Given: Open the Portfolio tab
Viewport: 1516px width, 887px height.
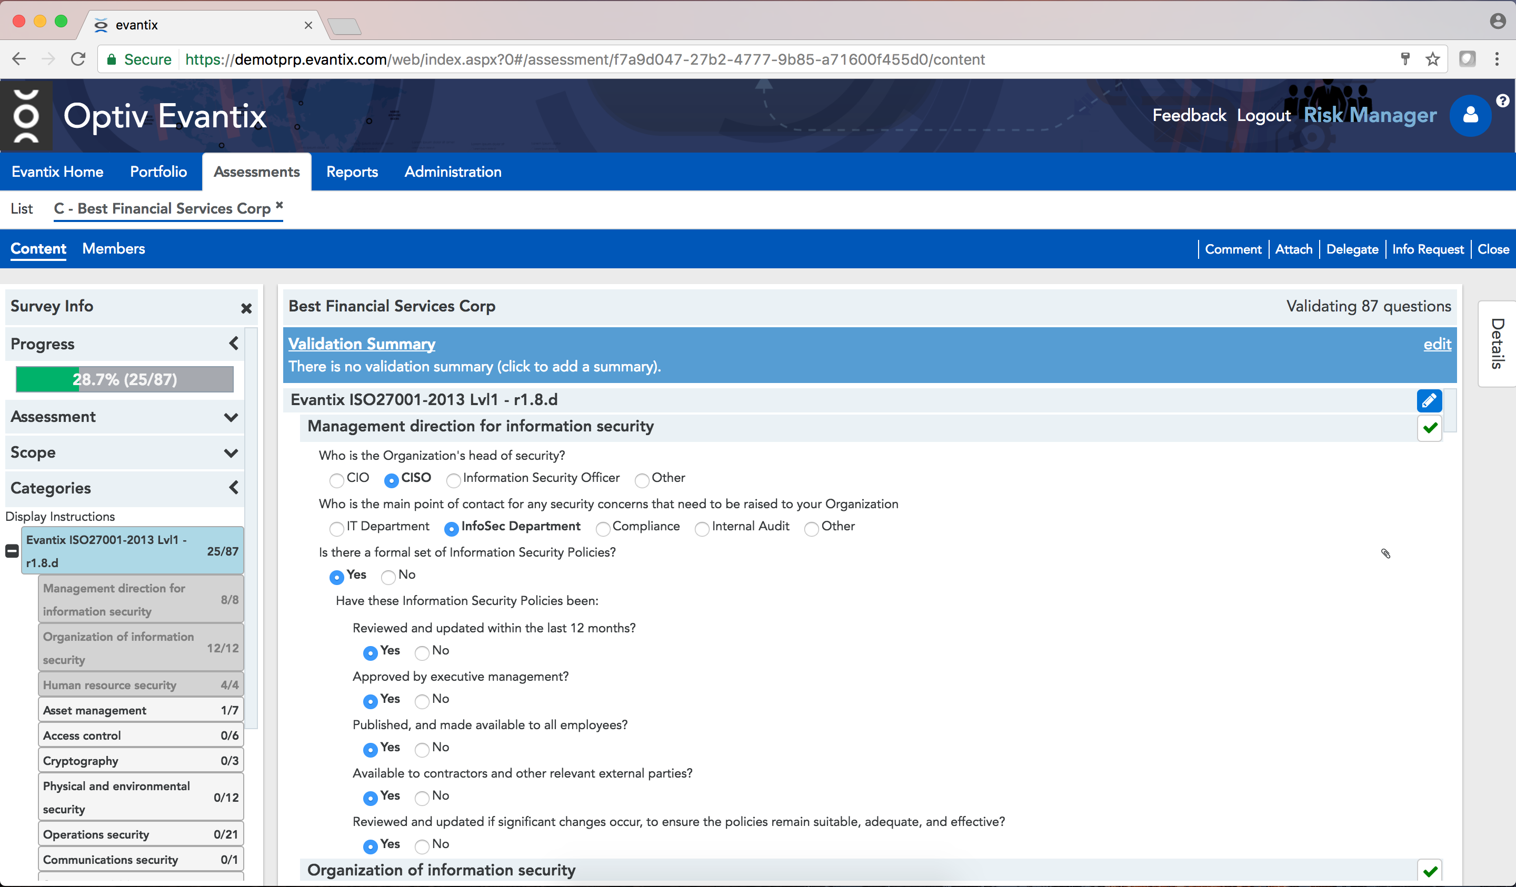Looking at the screenshot, I should (158, 172).
